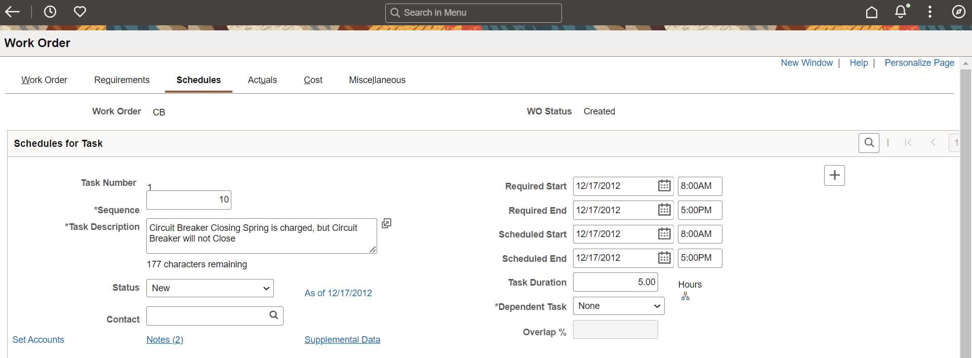Open the Cost tab
Image resolution: width=972 pixels, height=358 pixels.
pos(313,80)
